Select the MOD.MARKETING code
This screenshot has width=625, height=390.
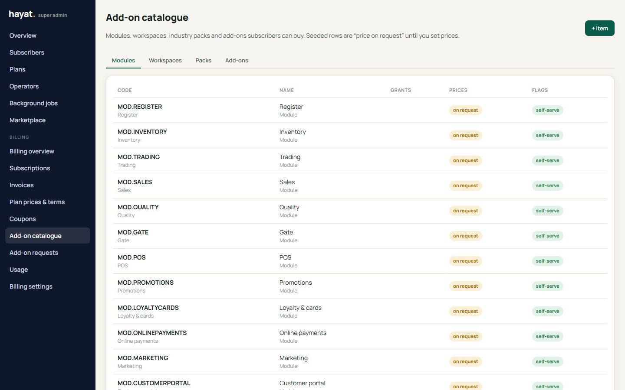pyautogui.click(x=143, y=358)
